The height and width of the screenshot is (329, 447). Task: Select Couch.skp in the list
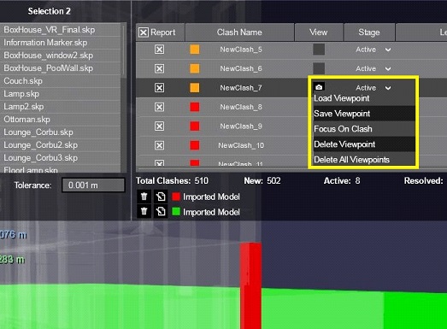pyautogui.click(x=61, y=81)
